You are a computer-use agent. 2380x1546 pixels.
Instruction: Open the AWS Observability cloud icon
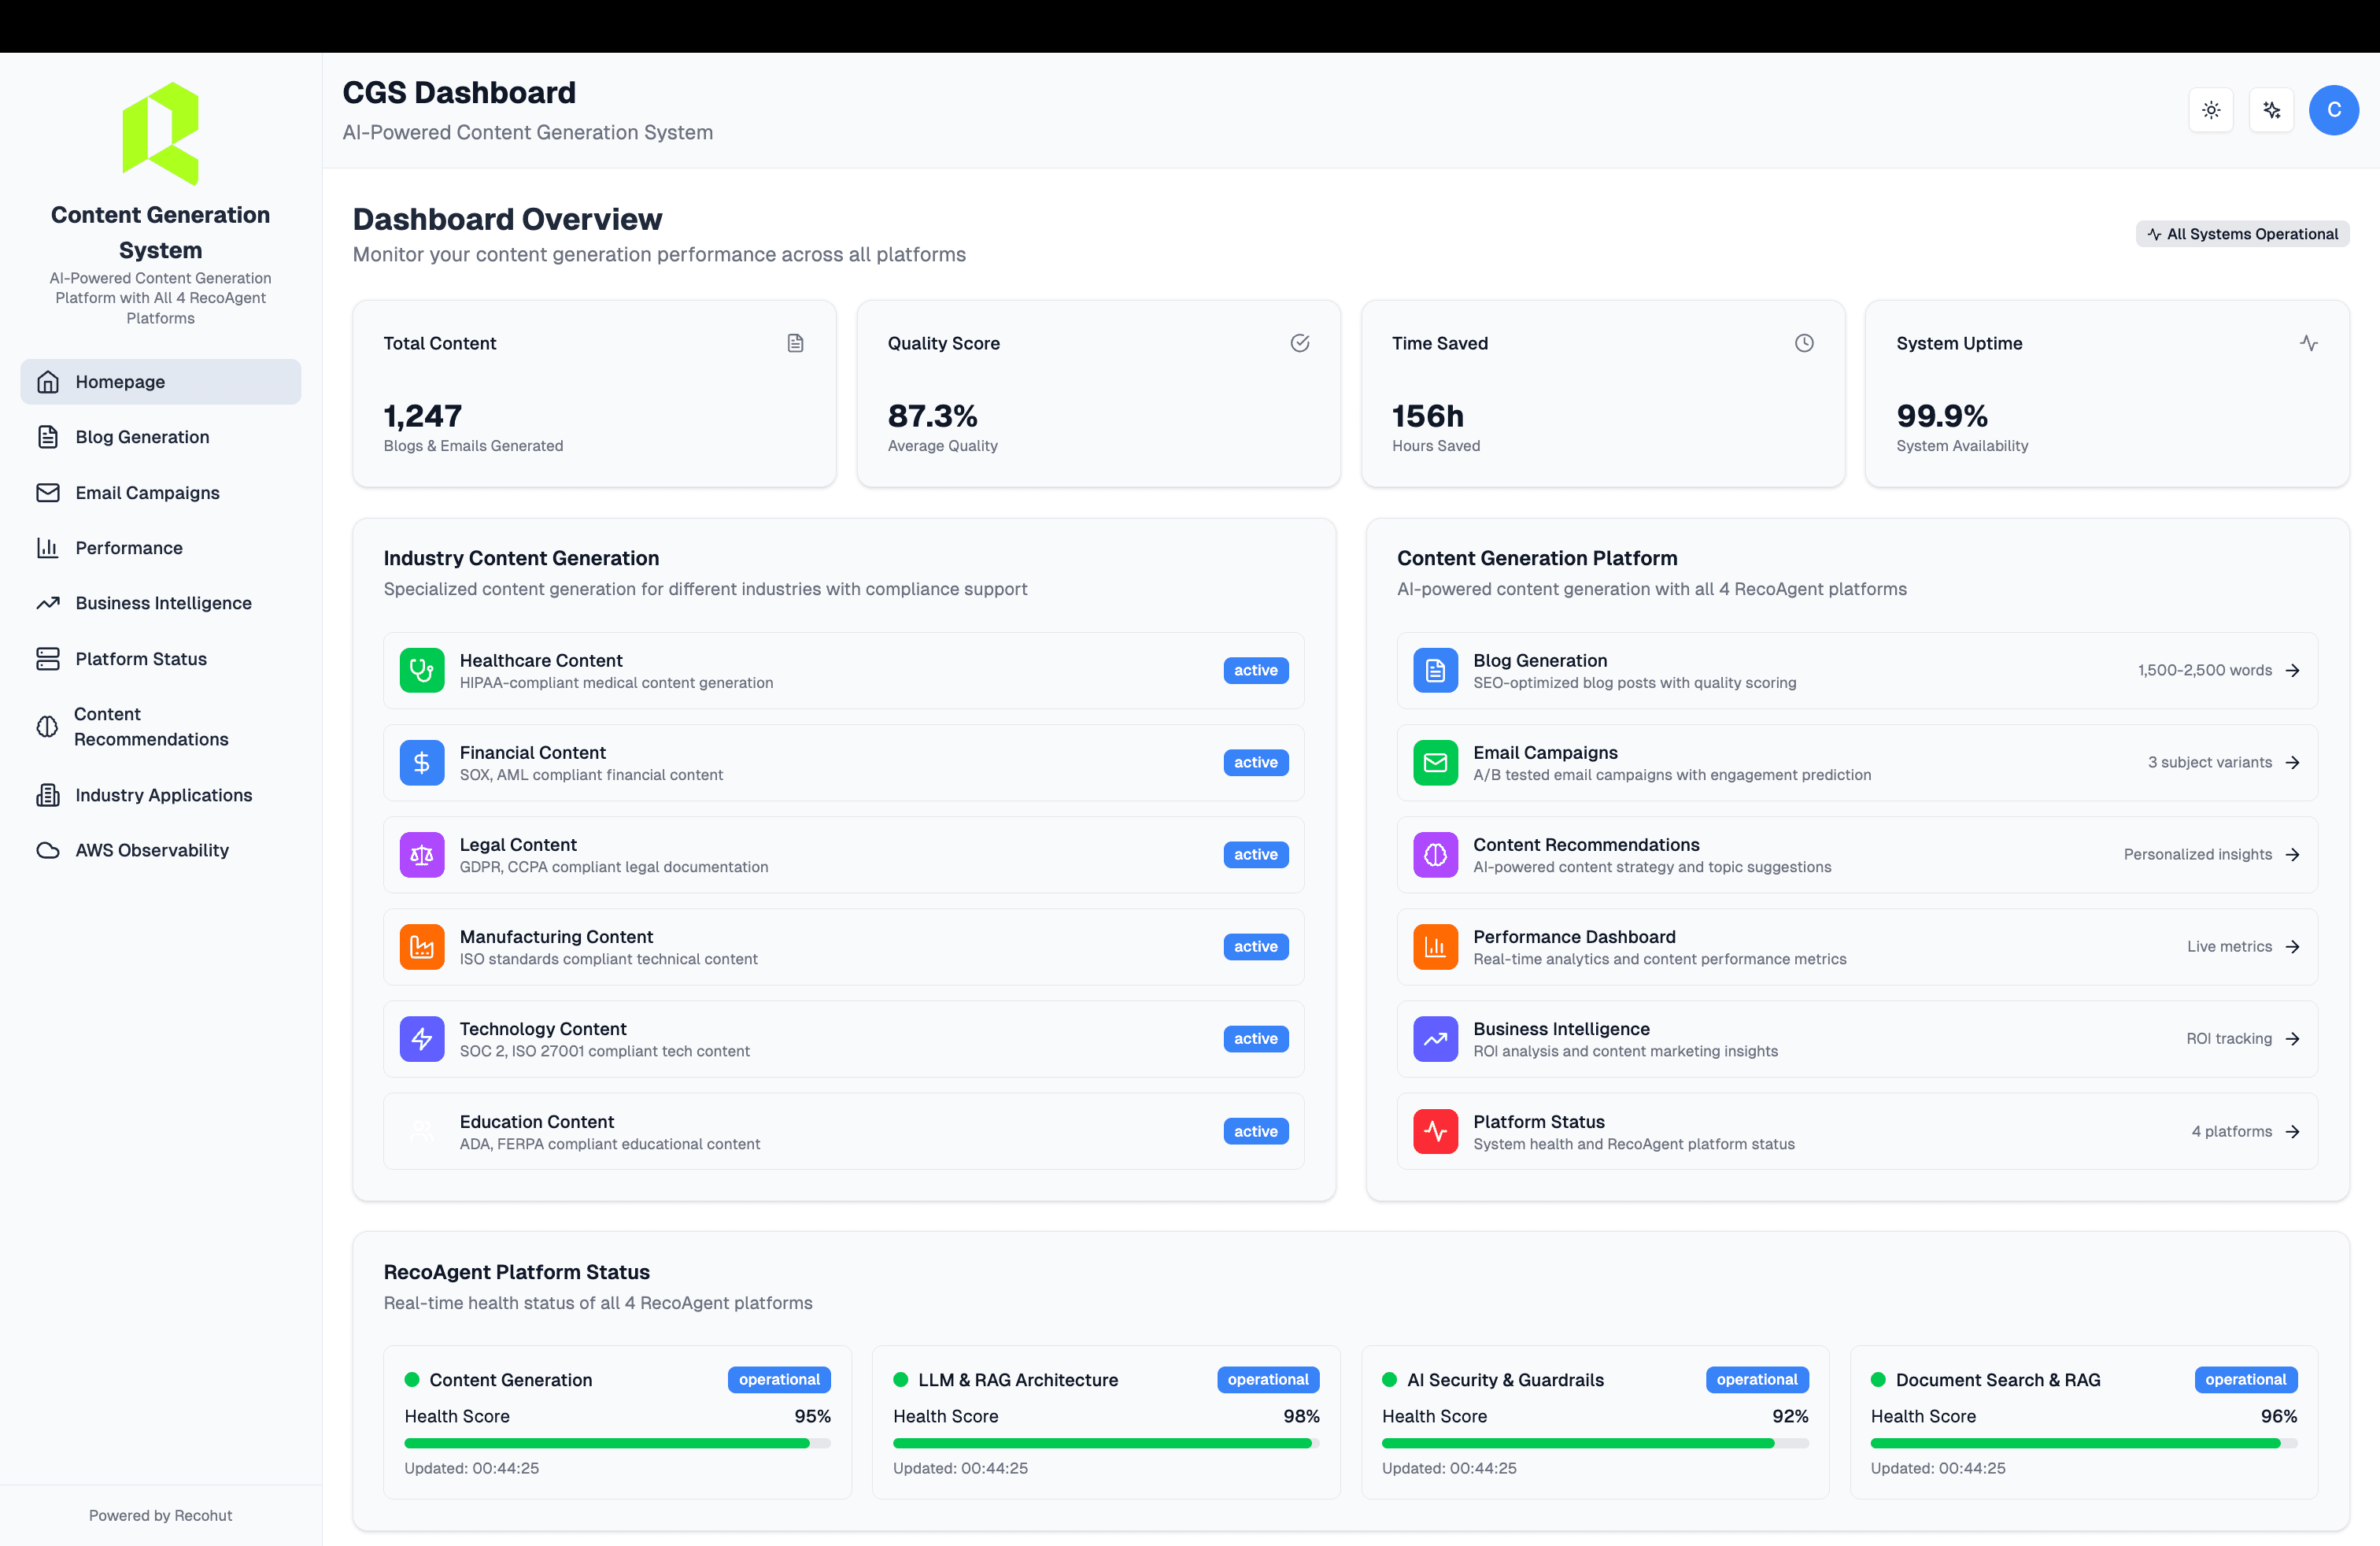(49, 850)
